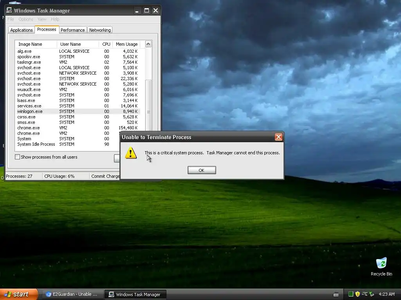Sort processes by User Name column

click(x=78, y=44)
